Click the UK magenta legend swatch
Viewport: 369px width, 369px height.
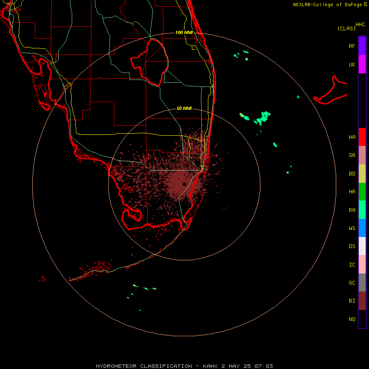[362, 64]
